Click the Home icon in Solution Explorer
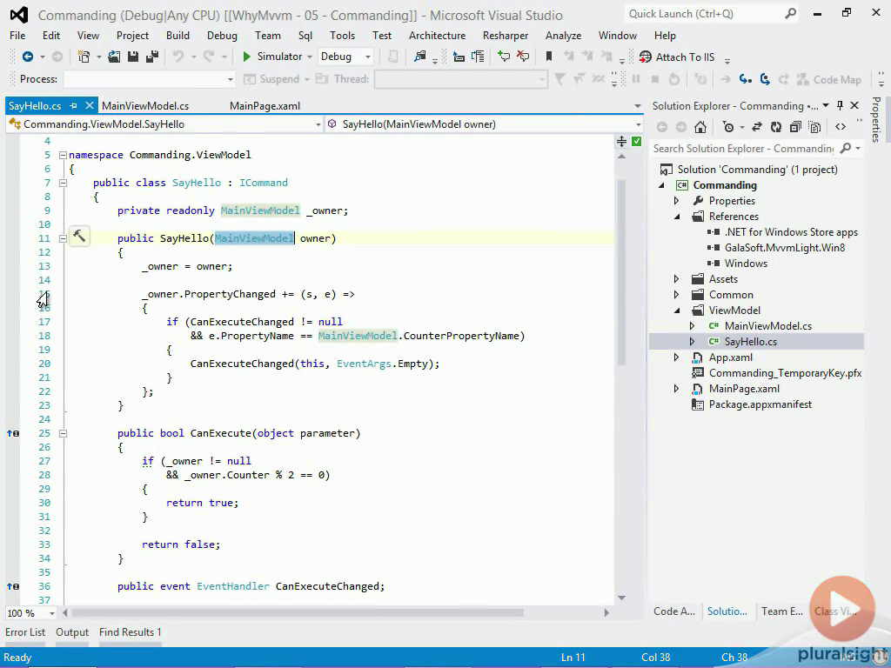 tap(700, 127)
